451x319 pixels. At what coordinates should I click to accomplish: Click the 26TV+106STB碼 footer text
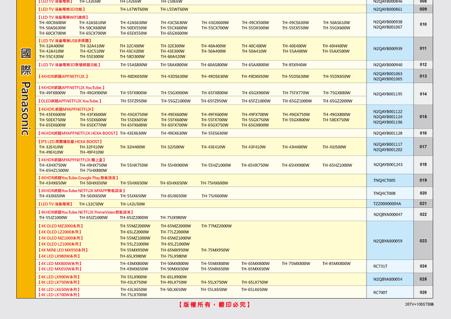419,304
